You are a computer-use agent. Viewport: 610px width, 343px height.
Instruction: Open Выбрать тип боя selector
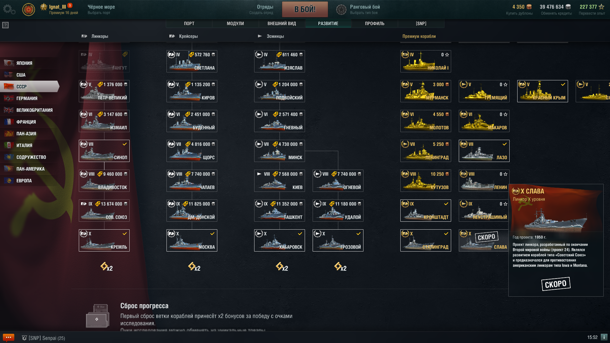pos(364,13)
